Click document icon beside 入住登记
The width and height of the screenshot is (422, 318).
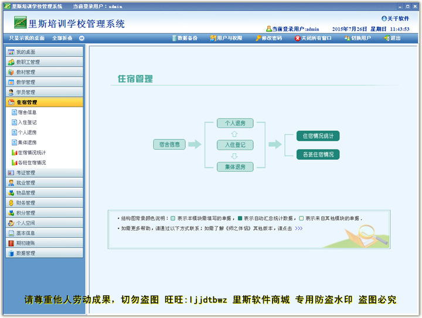coord(15,122)
